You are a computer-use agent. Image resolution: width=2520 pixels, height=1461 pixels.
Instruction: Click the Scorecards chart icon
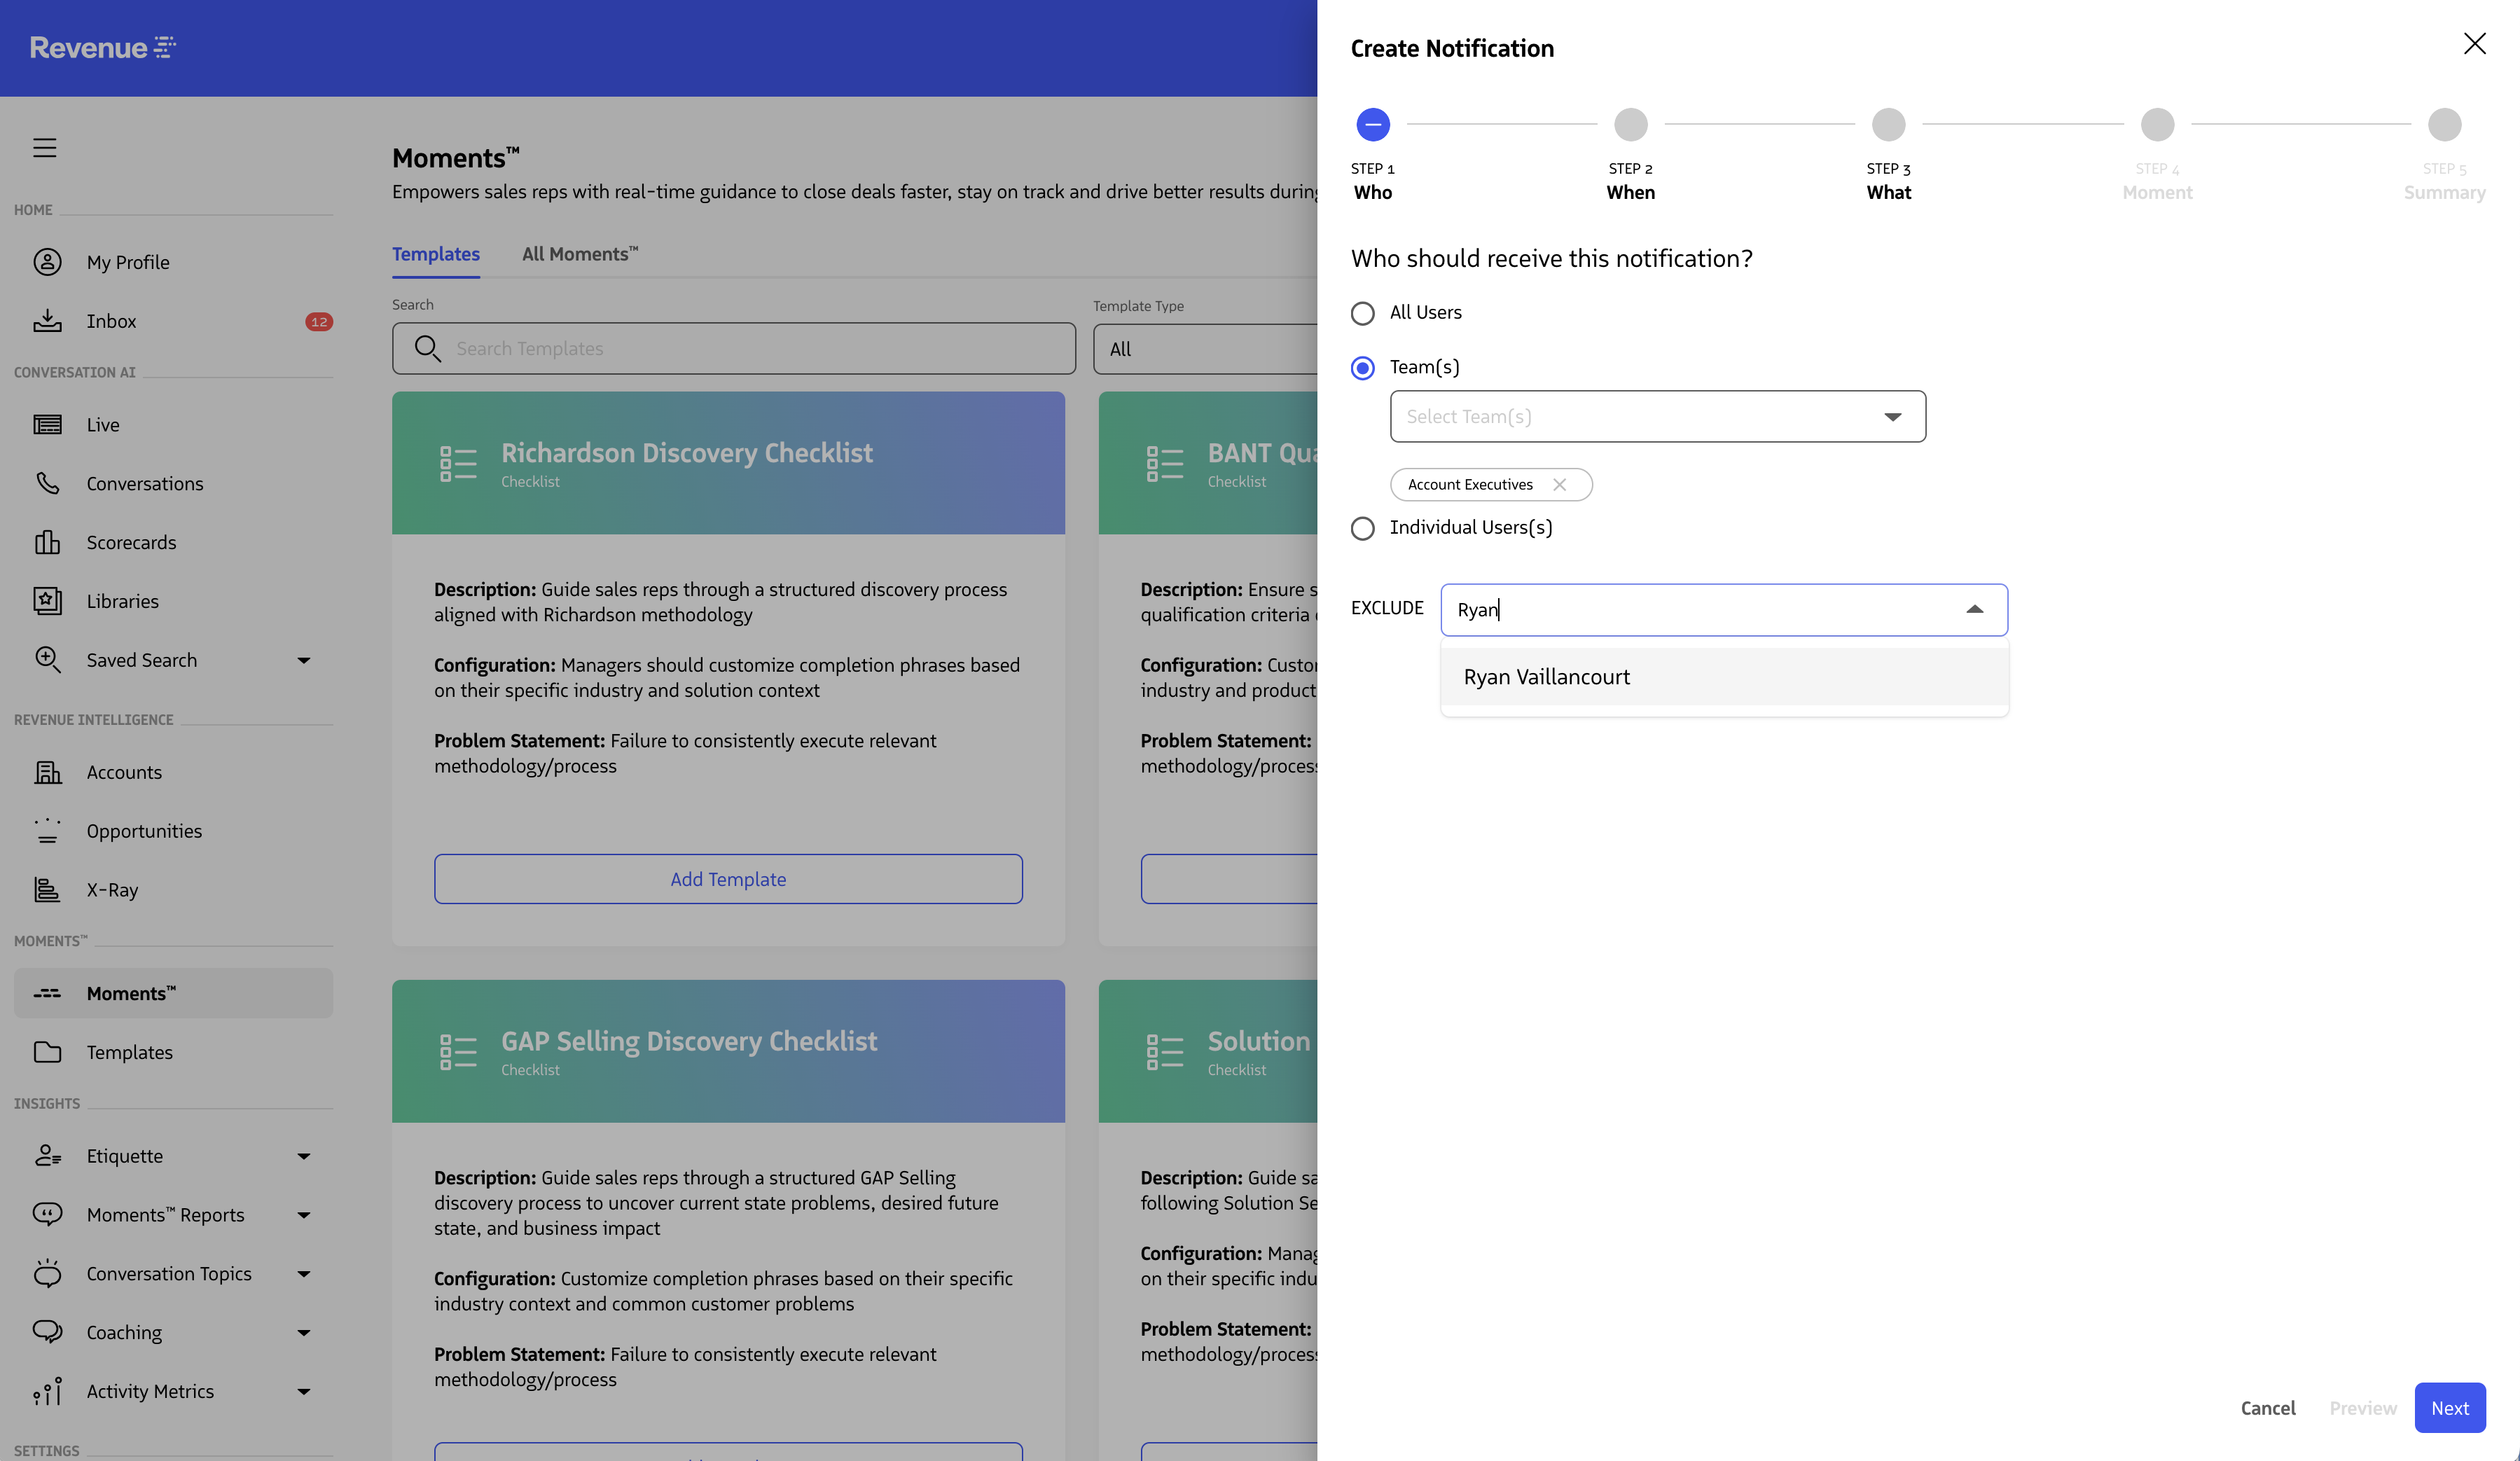coord(47,542)
